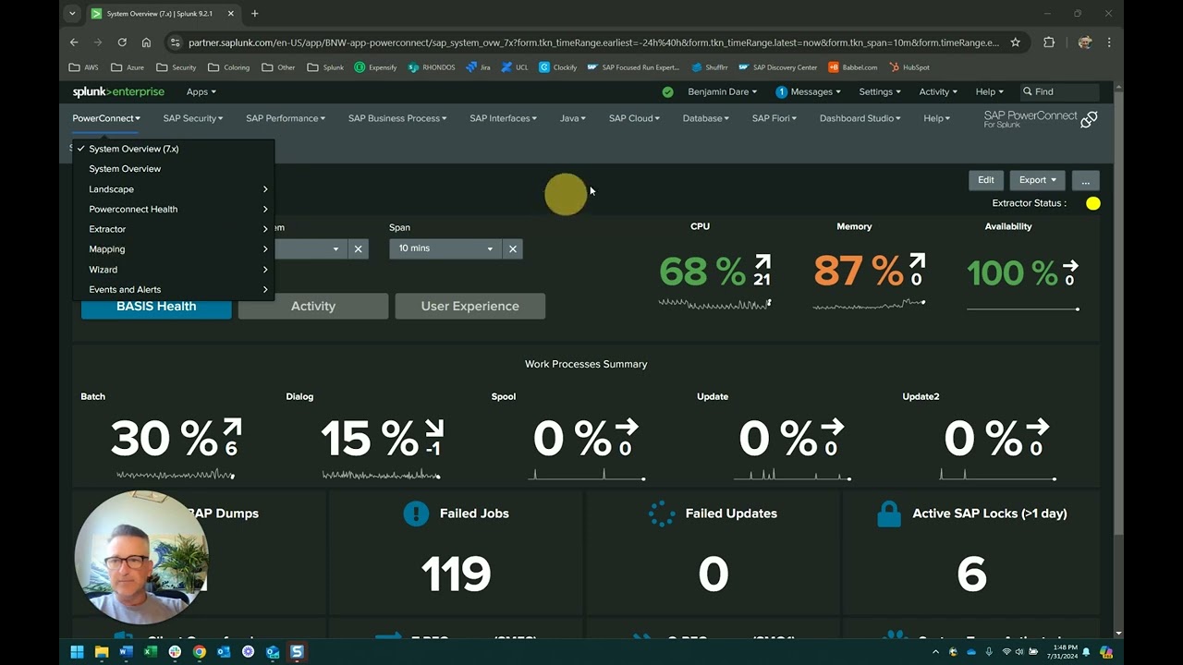Open the Babbel.com bookmark
Viewport: 1183px width, 665px height.
pos(853,67)
